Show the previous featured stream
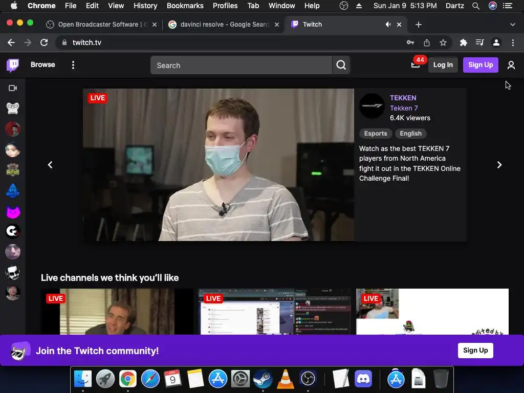 (50, 165)
